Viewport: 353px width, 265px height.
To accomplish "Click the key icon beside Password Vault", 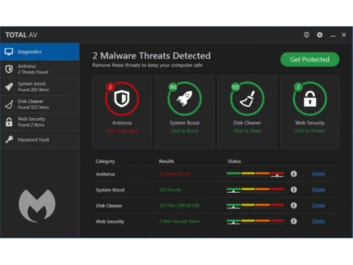I will (x=9, y=139).
